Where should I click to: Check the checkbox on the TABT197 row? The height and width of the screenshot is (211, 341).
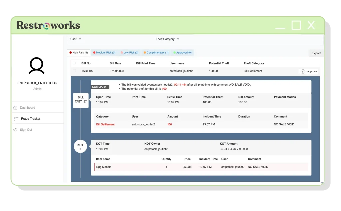pos(74,71)
